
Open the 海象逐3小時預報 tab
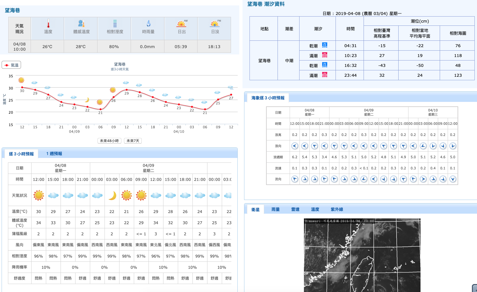point(268,98)
